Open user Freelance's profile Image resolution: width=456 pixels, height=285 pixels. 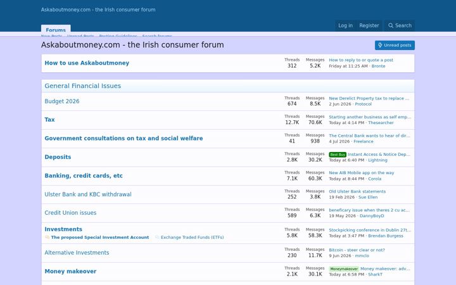pos(364,141)
